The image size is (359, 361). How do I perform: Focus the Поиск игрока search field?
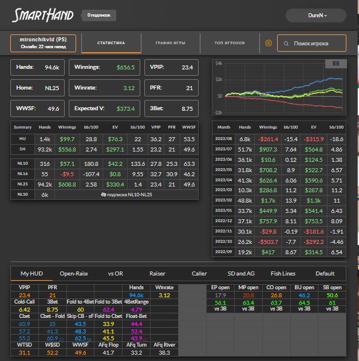(x=311, y=43)
